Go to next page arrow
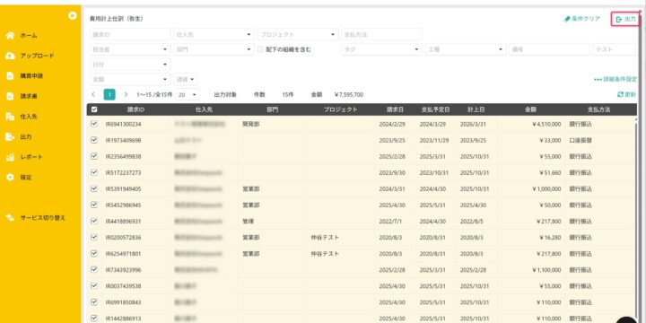646x323 pixels. tap(126, 94)
